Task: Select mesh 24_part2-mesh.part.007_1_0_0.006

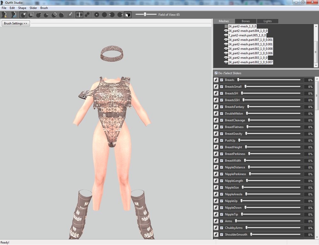Action: point(250,53)
